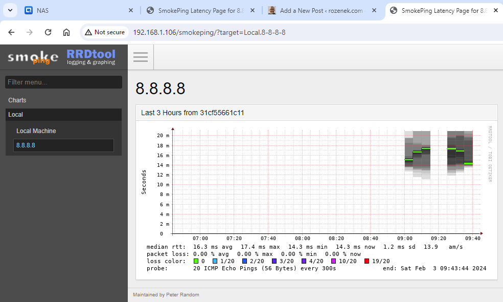Select the 8.8.8.8 target in sidebar
503x302 pixels.
[x=63, y=145]
